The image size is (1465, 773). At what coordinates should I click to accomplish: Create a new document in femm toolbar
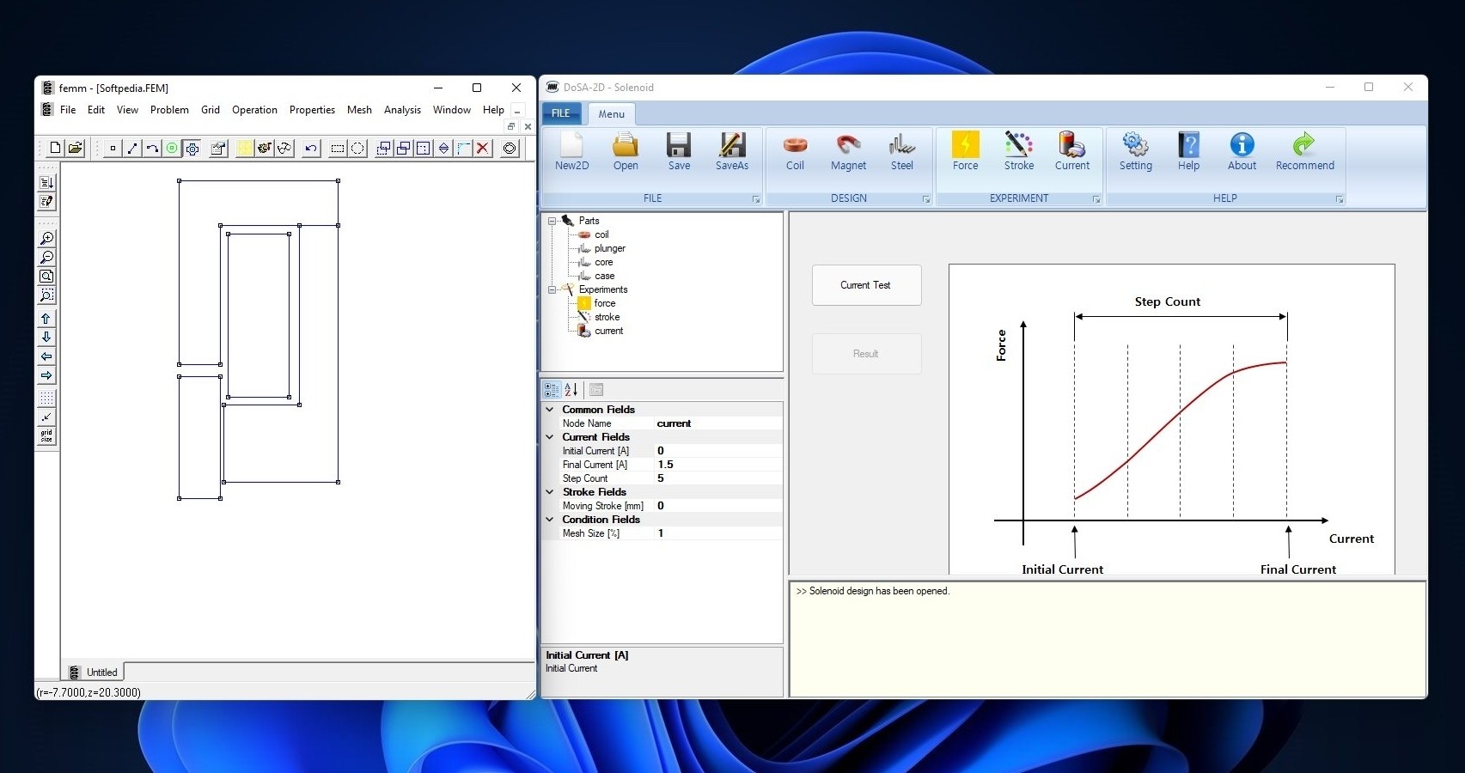pos(55,148)
